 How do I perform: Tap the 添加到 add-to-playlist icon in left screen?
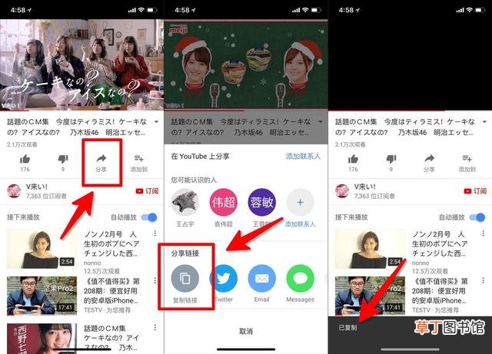coord(139,158)
